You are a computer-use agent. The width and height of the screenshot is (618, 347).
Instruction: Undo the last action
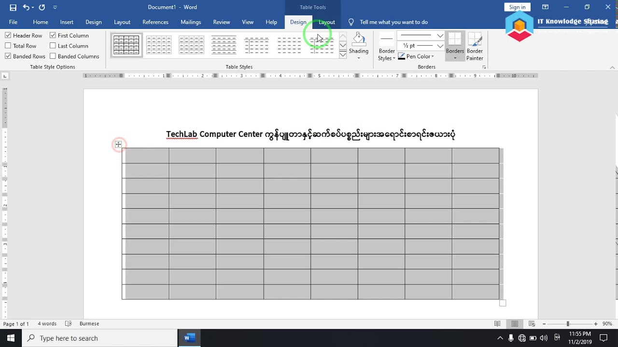click(x=26, y=7)
